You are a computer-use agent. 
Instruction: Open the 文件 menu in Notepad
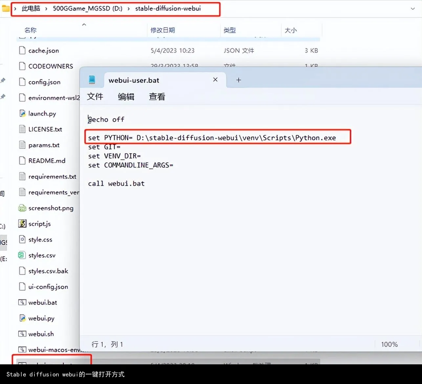pos(95,97)
